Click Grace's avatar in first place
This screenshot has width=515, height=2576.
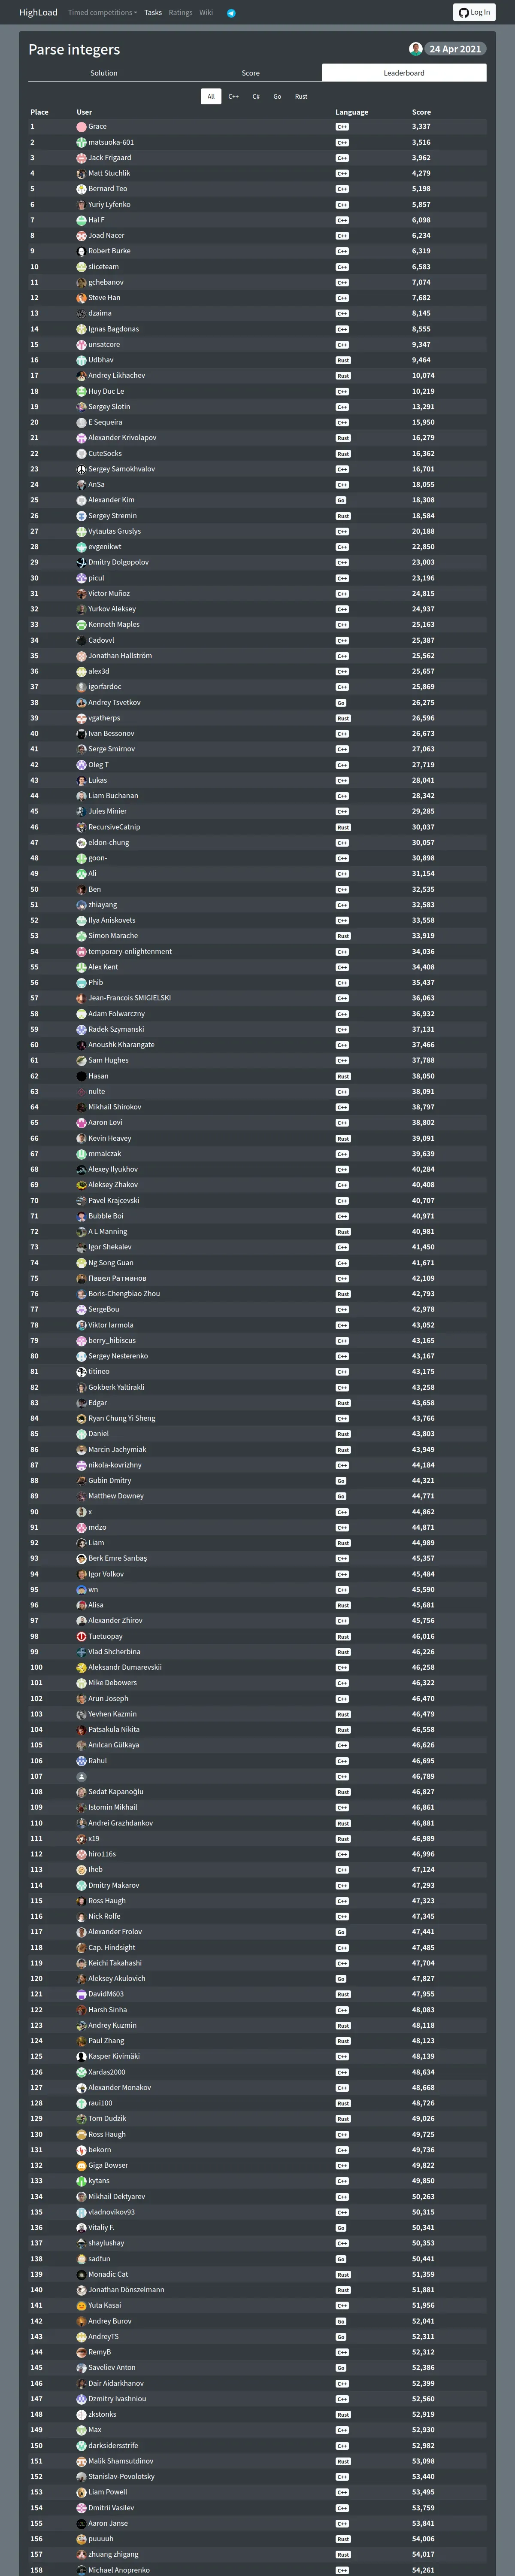(81, 127)
